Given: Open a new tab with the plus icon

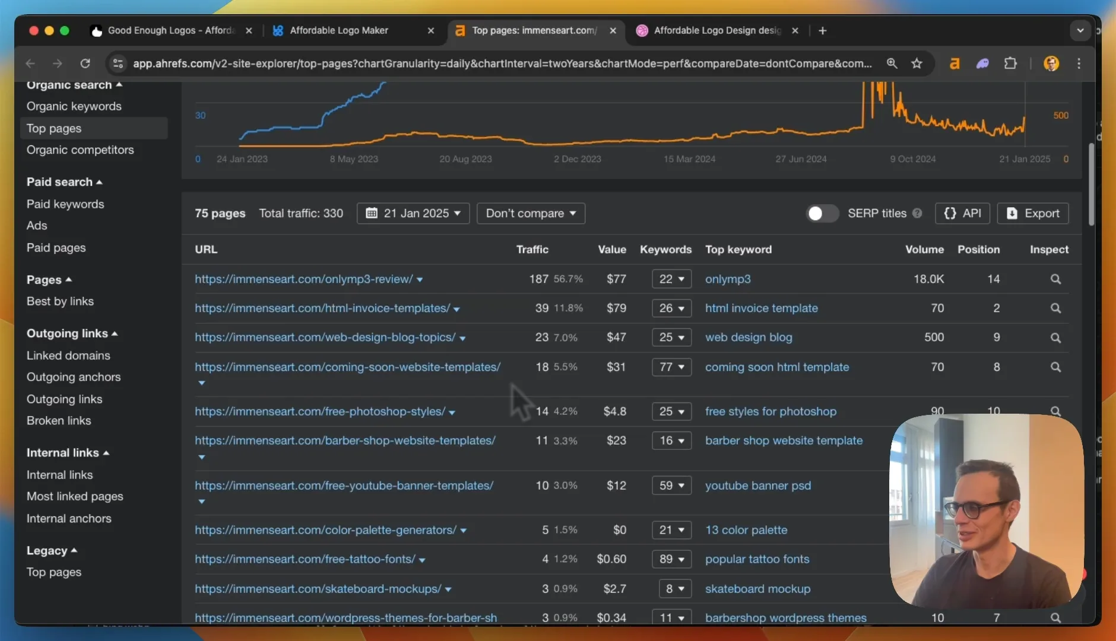Looking at the screenshot, I should tap(822, 30).
